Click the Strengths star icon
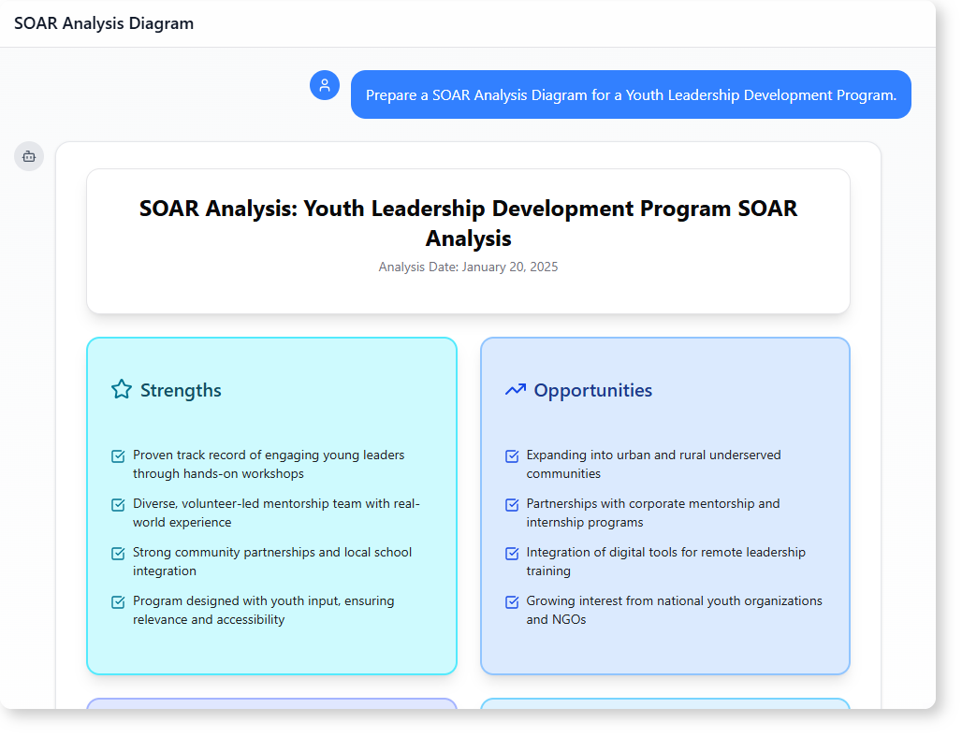Viewport: 962px width, 737px height. [122, 389]
